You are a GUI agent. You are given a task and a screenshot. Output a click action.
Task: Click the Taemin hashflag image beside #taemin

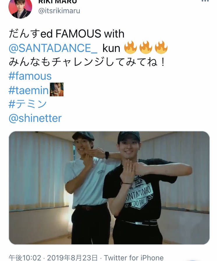coord(57,89)
